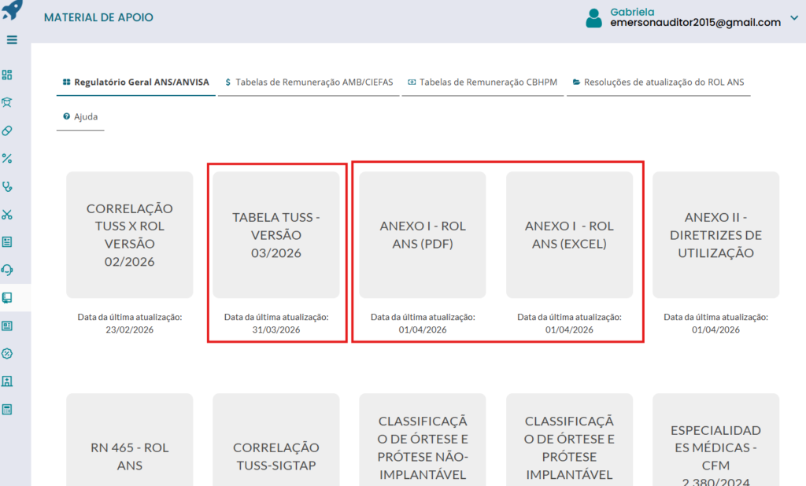Switch to Tabelas de Remuneração AMB/CIEFAS tab
Screen dimensions: 806x486
tap(309, 83)
